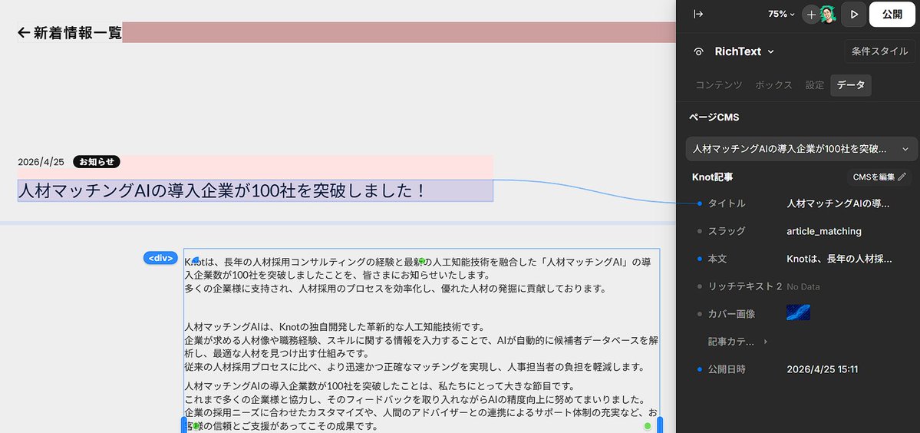
Task: Select the article_matching slug value
Action: pyautogui.click(x=824, y=231)
